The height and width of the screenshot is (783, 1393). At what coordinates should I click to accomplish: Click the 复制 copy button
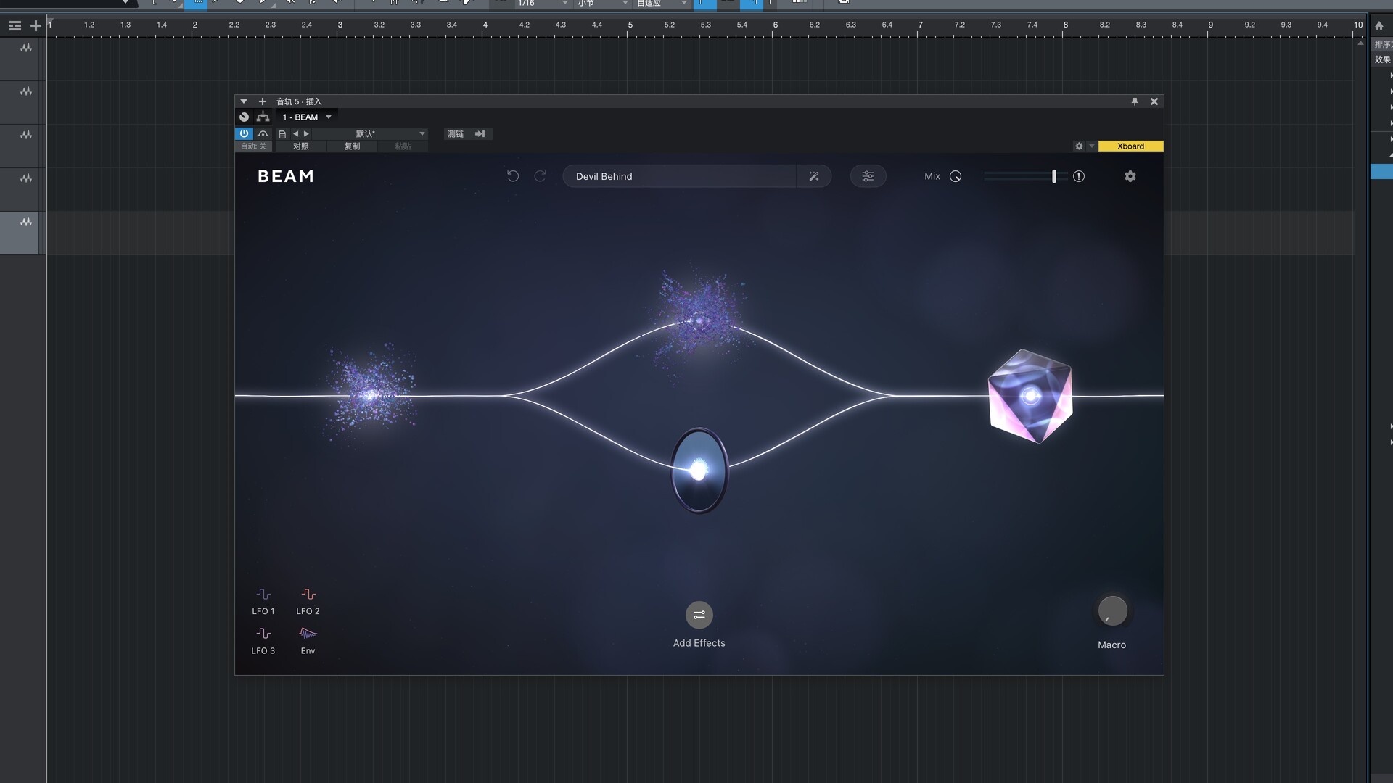click(352, 146)
